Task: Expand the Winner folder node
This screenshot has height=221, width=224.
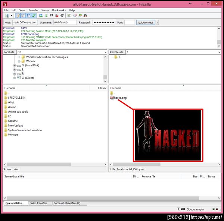Action: click(x=19, y=61)
